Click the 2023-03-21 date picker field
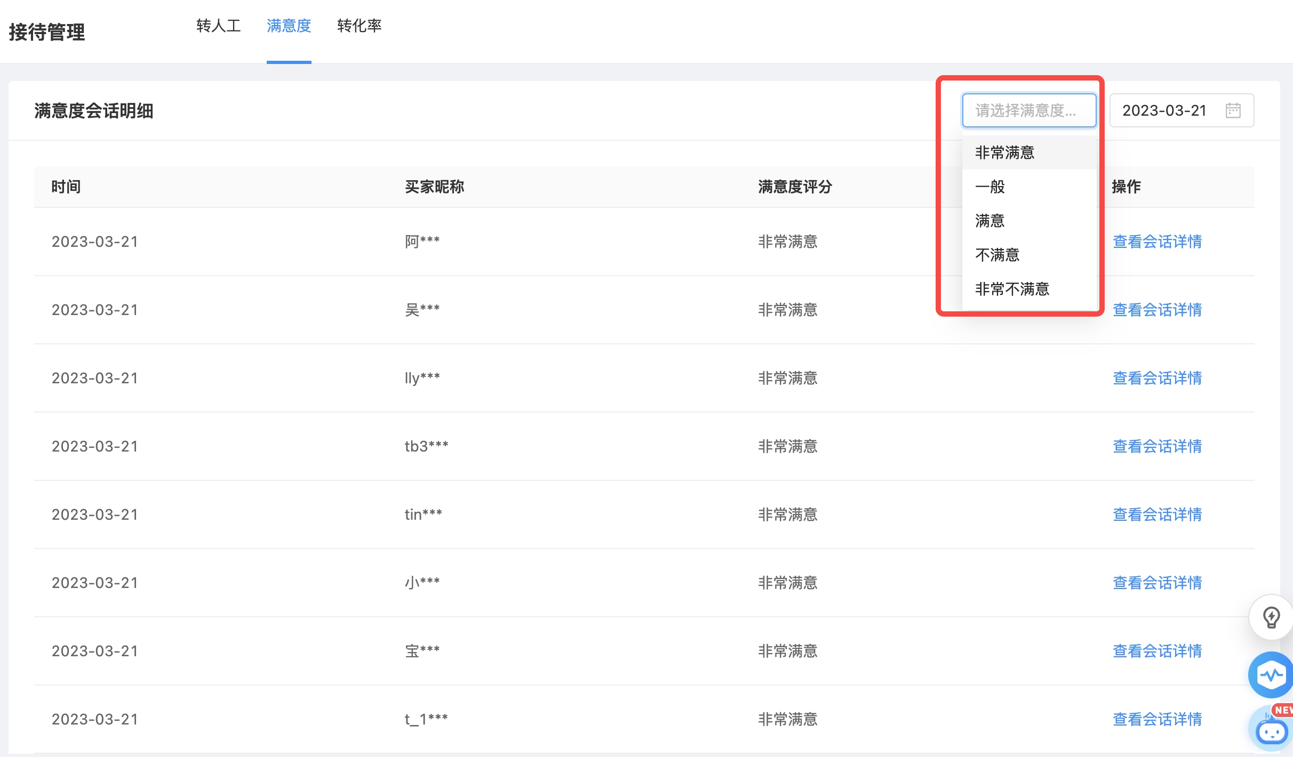This screenshot has height=757, width=1293. pyautogui.click(x=1182, y=110)
